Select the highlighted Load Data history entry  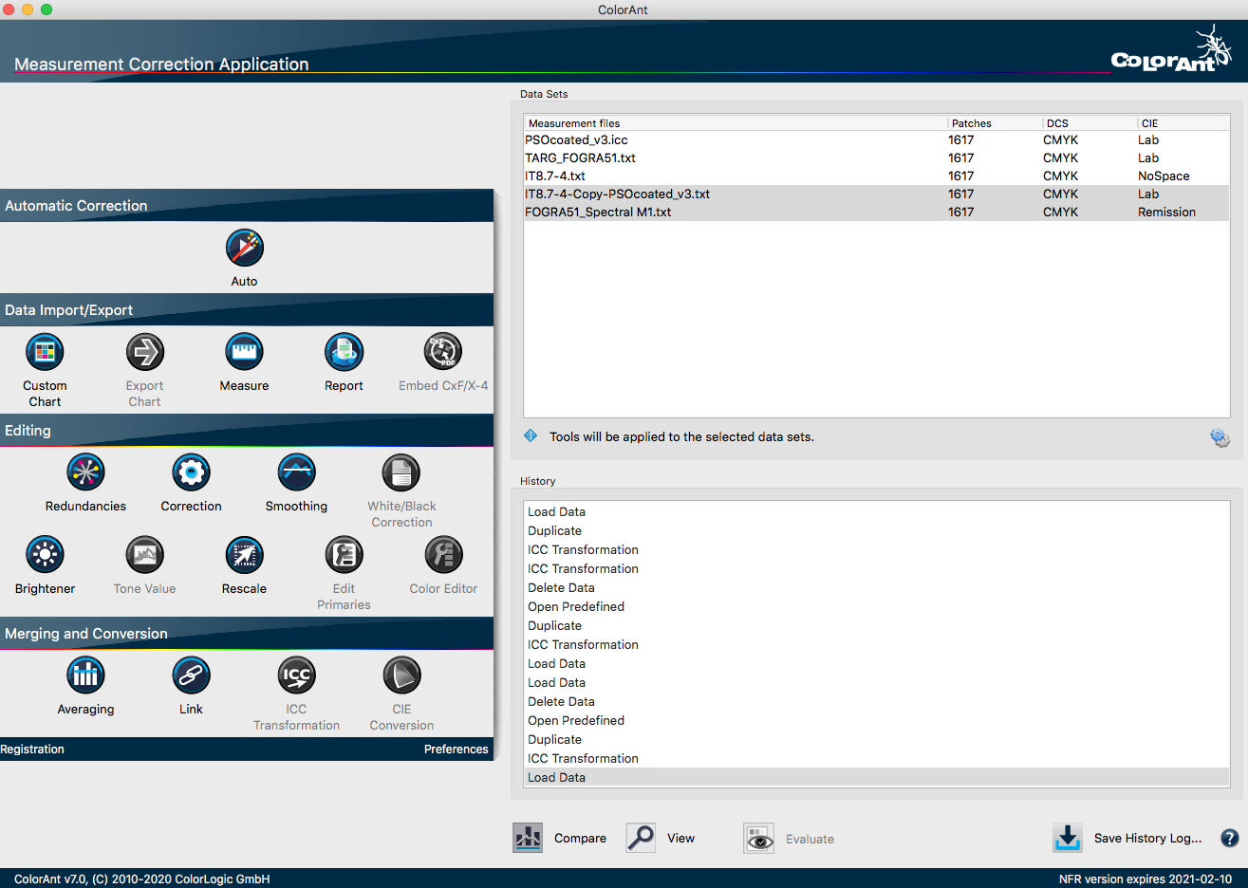click(x=876, y=777)
